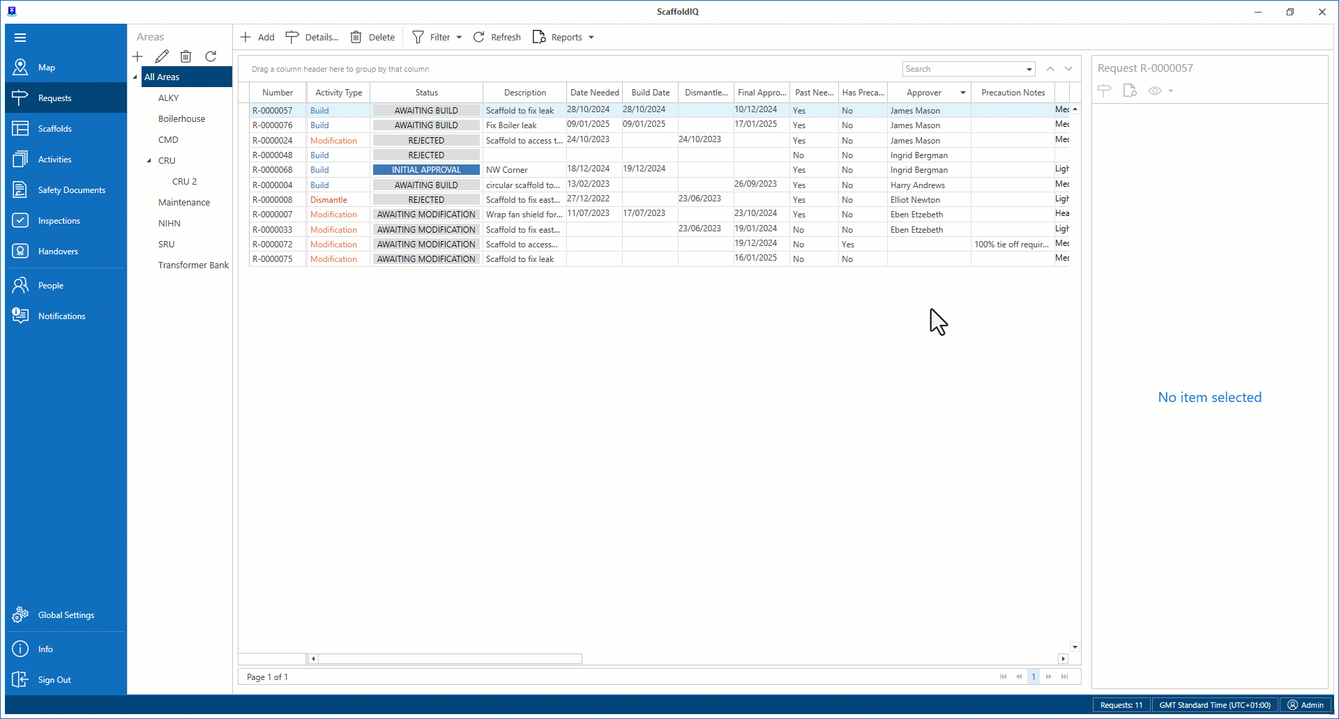
Task: Click the Details... toolbar button
Action: (312, 38)
